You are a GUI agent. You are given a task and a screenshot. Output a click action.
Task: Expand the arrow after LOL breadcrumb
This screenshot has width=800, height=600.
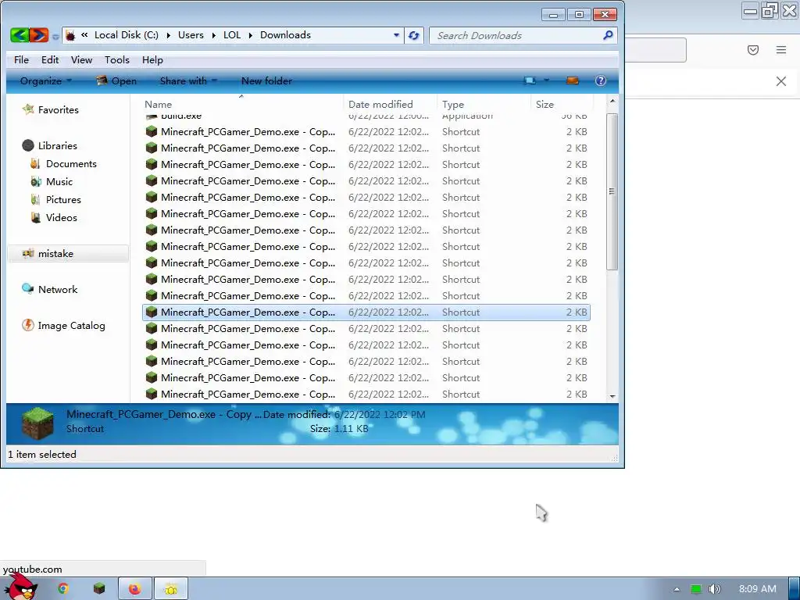click(251, 35)
